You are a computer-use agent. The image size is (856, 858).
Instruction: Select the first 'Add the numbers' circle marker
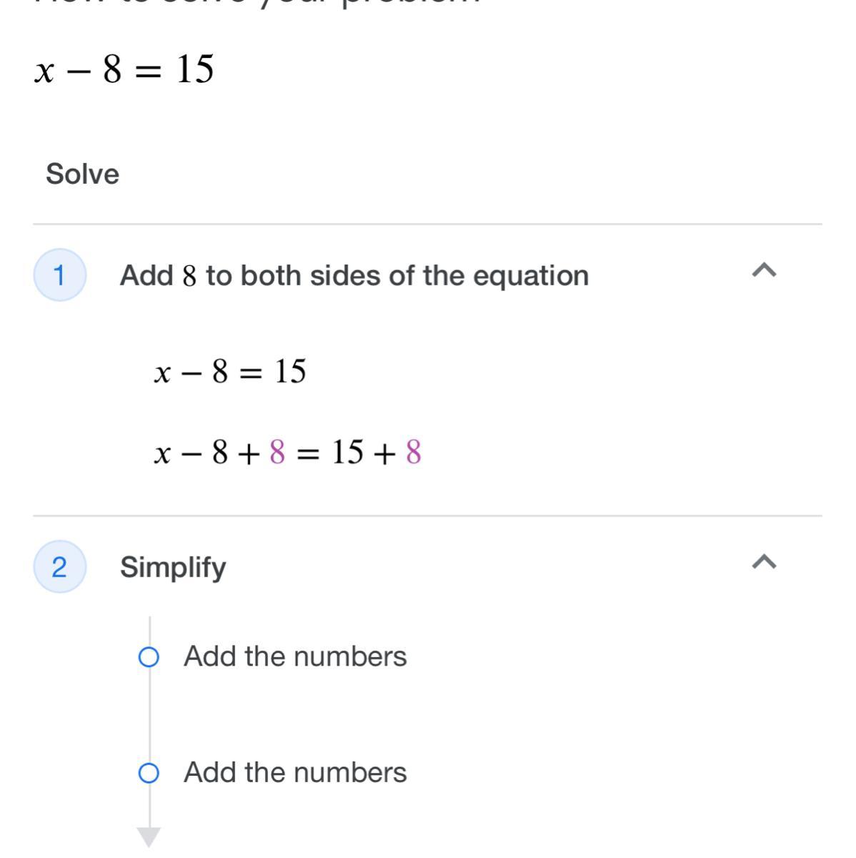(x=149, y=657)
